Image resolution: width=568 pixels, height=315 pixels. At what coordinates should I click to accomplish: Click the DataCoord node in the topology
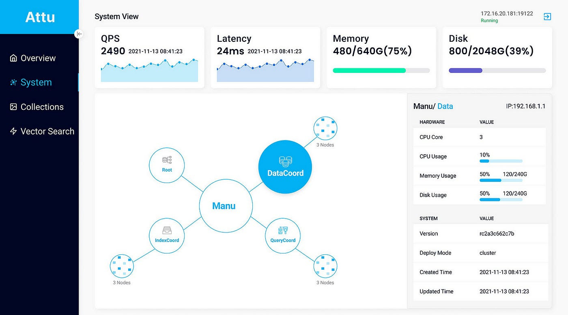click(x=285, y=166)
